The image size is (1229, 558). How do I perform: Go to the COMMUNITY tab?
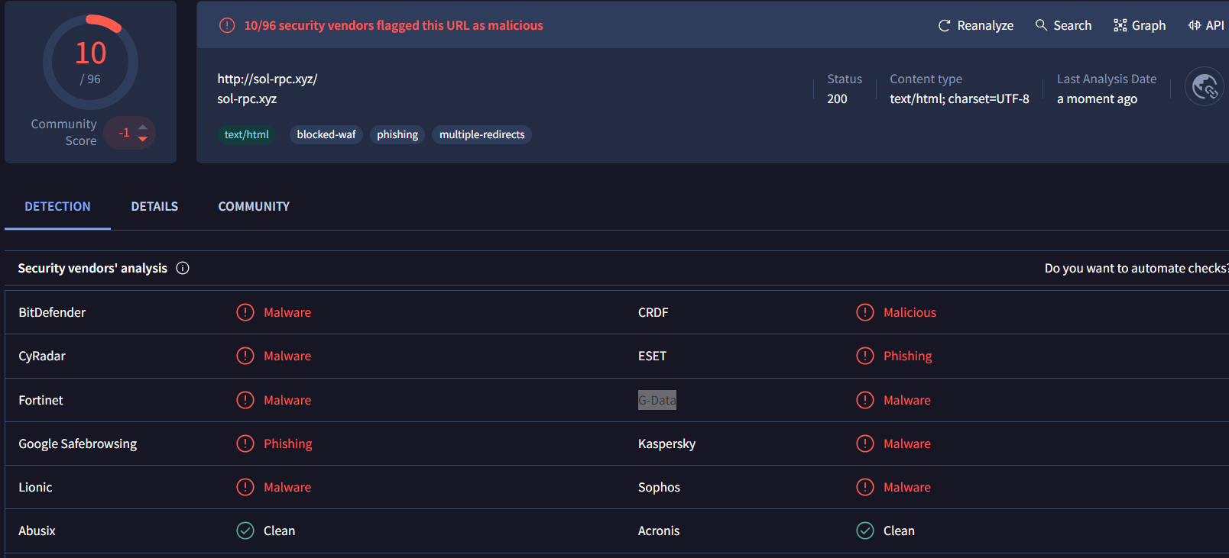(x=254, y=206)
